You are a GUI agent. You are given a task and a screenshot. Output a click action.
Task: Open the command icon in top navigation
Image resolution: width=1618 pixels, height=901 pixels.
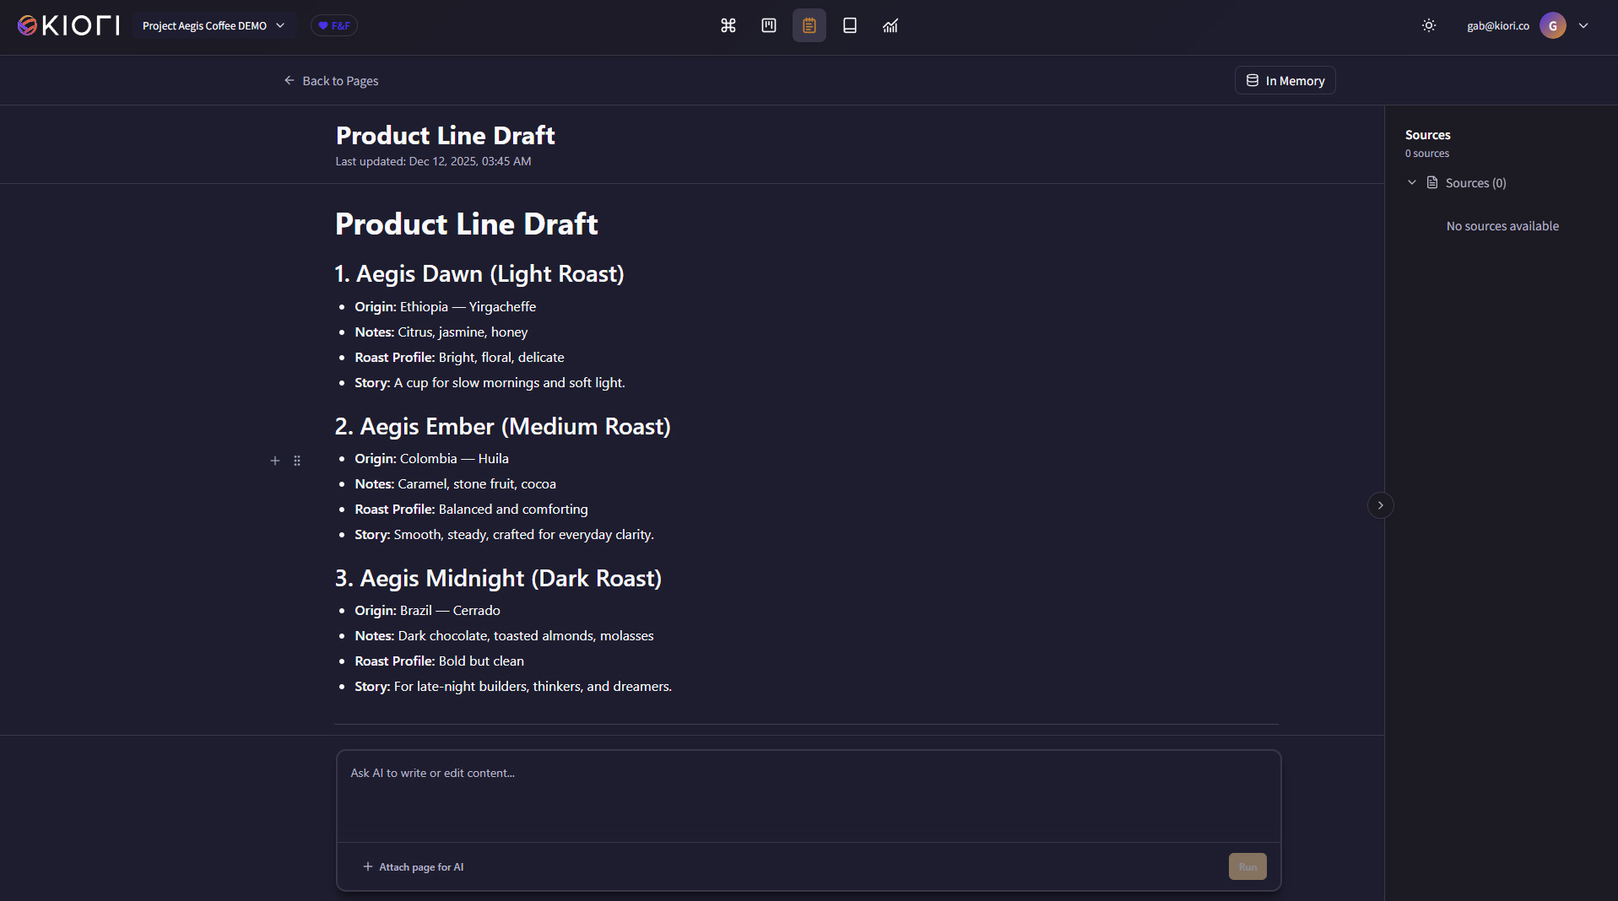728,25
